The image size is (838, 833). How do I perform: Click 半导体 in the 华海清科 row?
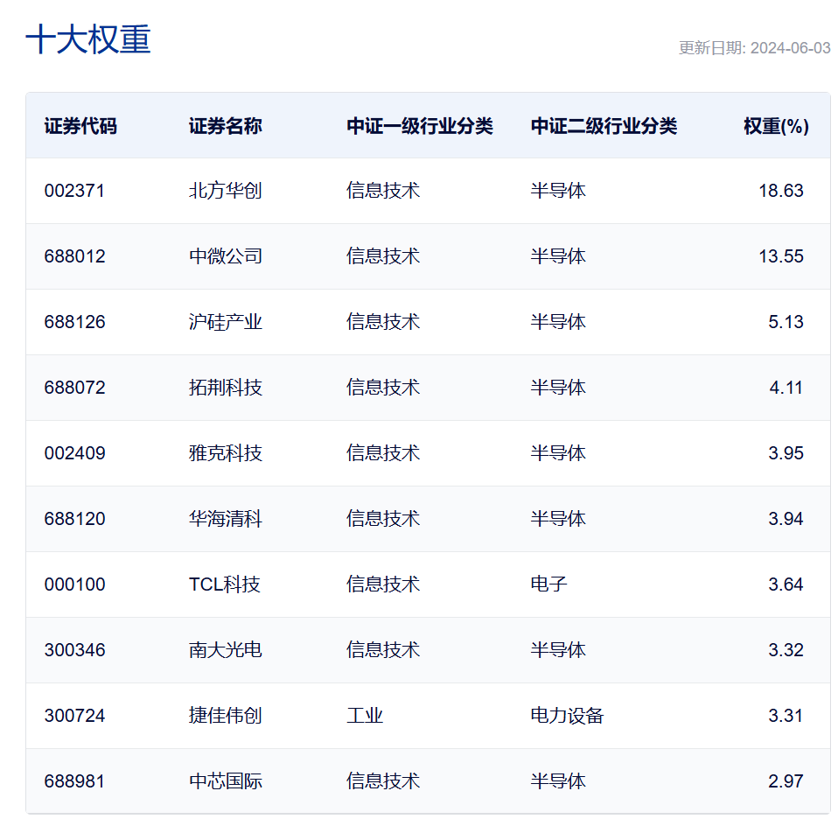[x=557, y=519]
